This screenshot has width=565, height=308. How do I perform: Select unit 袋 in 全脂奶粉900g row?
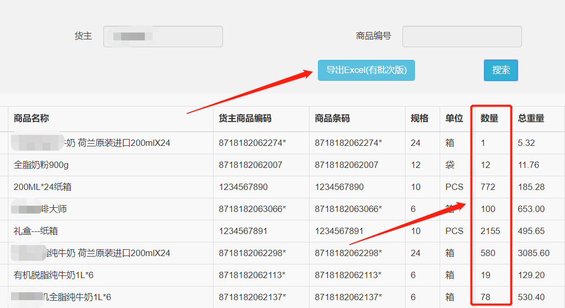click(x=450, y=165)
